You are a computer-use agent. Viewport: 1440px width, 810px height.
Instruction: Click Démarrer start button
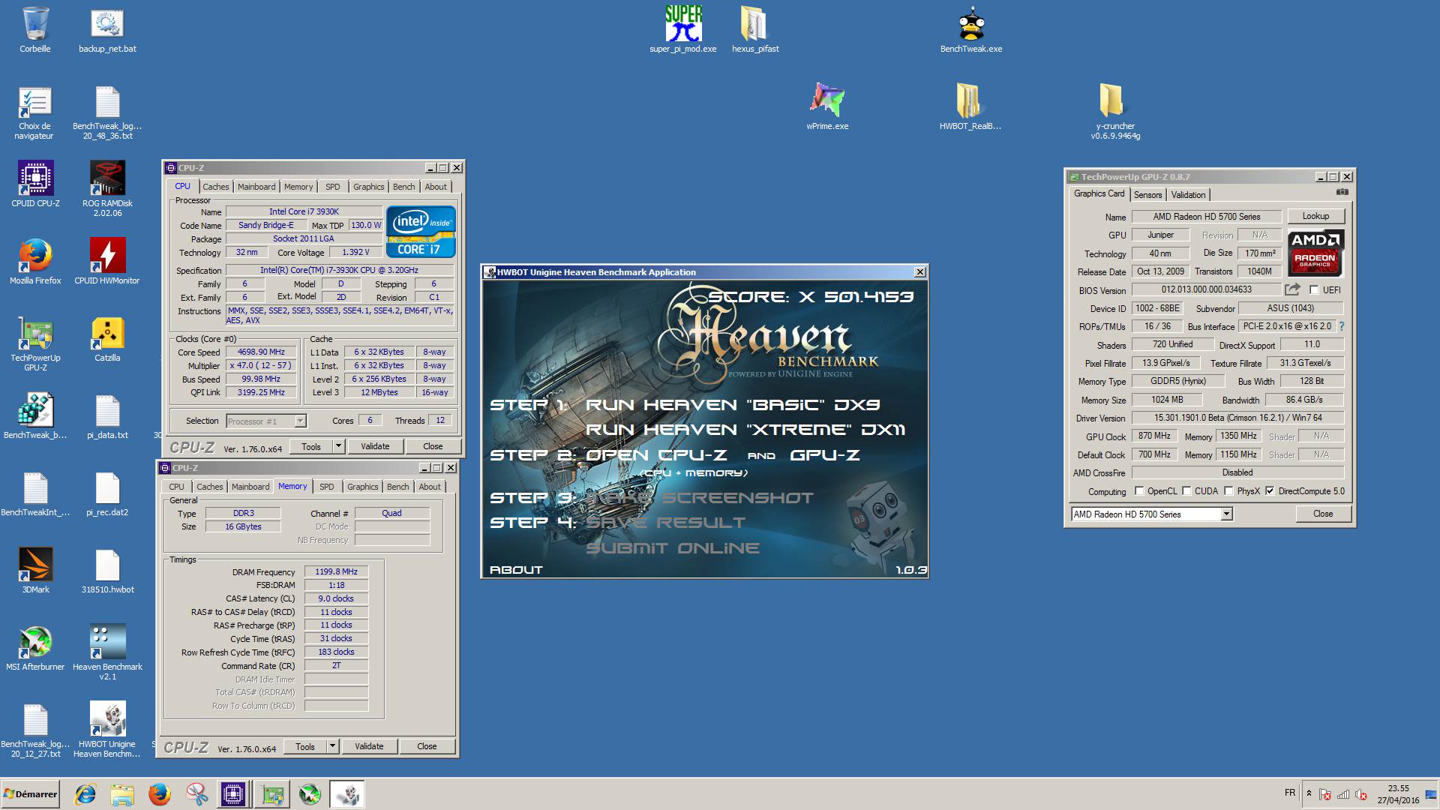(x=31, y=794)
